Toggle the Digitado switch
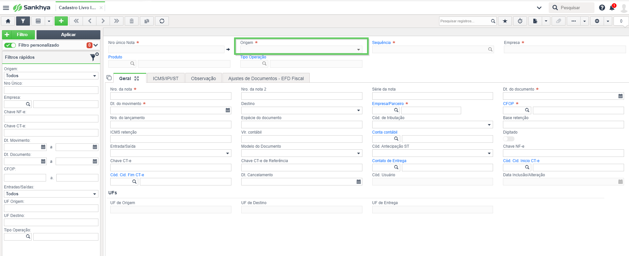 coord(509,139)
